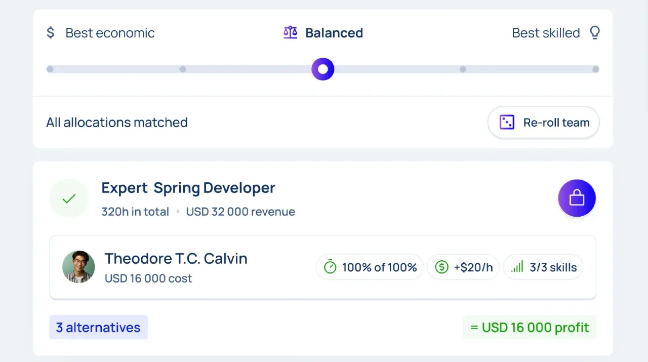Click the green dollar coin rate icon

click(x=441, y=267)
